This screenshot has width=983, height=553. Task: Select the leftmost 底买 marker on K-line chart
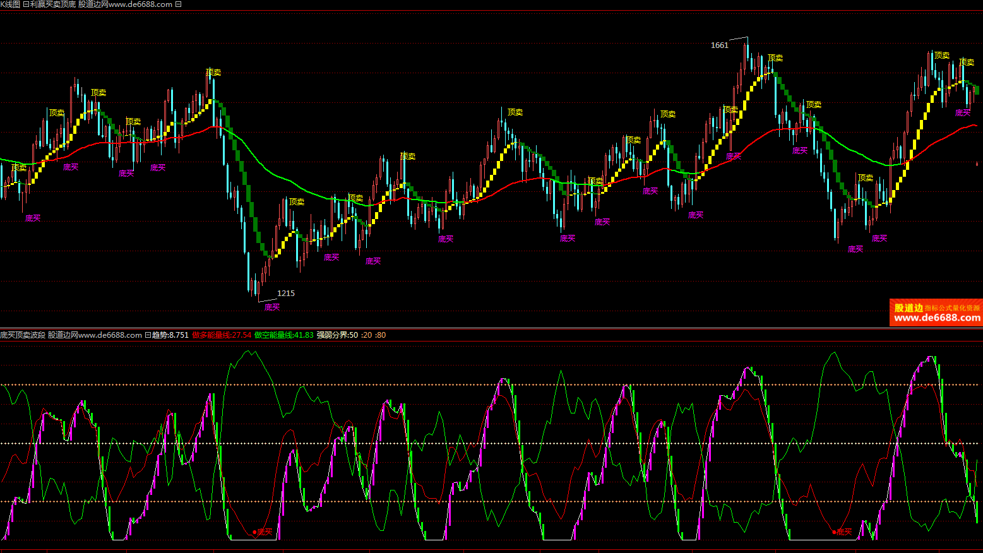(x=33, y=218)
